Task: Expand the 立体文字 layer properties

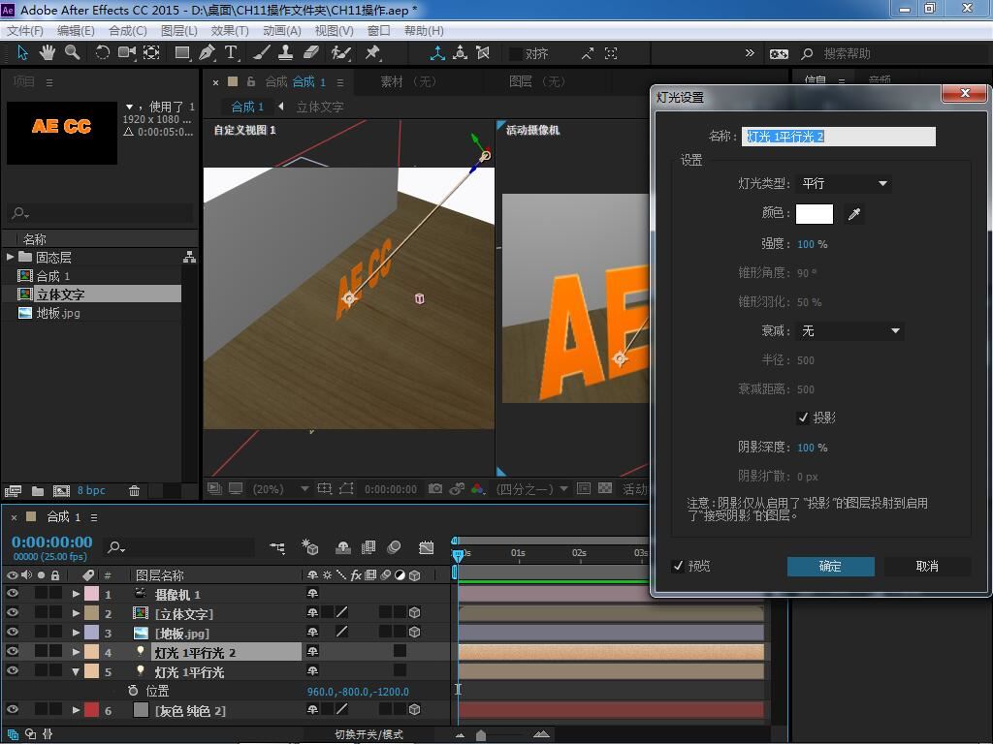Action: coord(76,613)
